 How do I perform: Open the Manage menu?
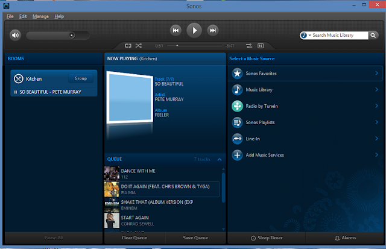coord(40,16)
